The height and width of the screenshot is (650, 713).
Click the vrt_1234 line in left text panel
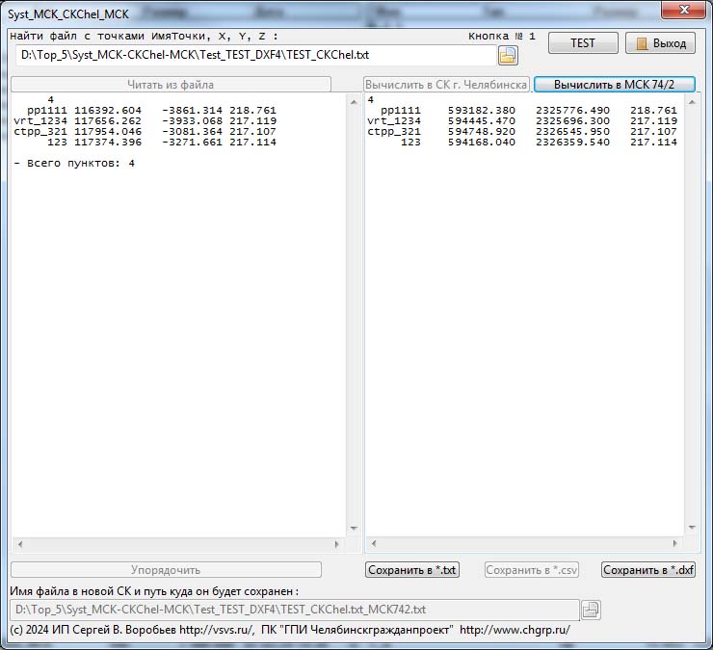pyautogui.click(x=145, y=121)
